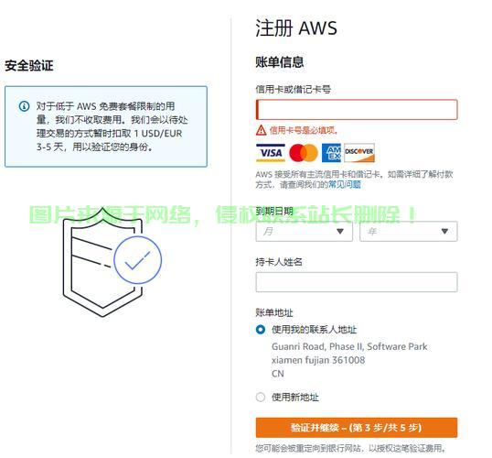This screenshot has width=492, height=458.
Task: Select the 使用新地址 radio option
Action: click(261, 397)
